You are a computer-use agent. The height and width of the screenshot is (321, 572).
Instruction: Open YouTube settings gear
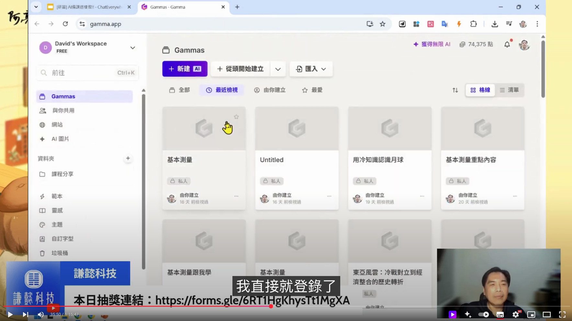(516, 314)
